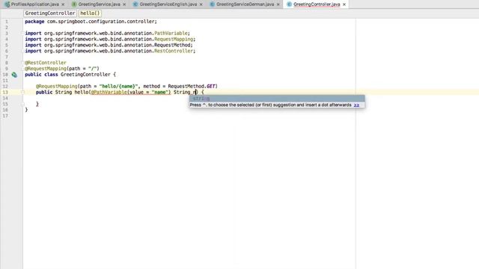This screenshot has height=269, width=479.
Task: Click the GreetingServiceEnglish.java class icon
Action: (x=135, y=4)
